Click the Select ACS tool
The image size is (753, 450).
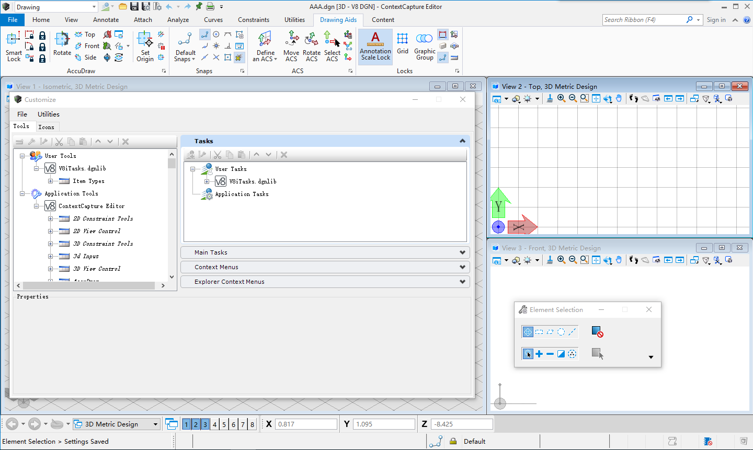click(x=332, y=47)
